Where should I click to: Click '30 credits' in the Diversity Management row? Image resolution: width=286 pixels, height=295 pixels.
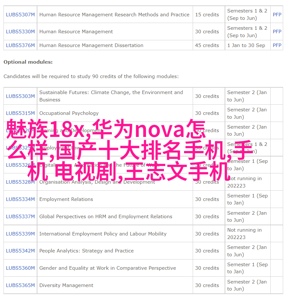(x=207, y=285)
